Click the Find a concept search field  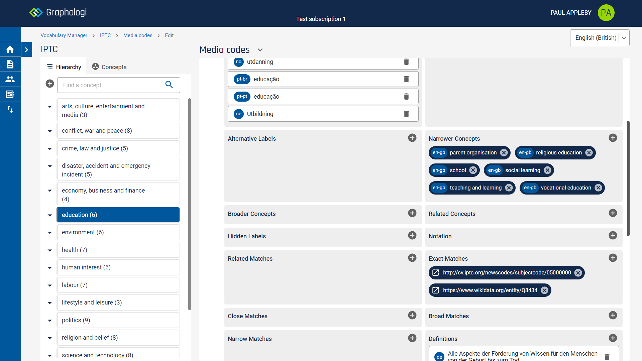click(110, 85)
